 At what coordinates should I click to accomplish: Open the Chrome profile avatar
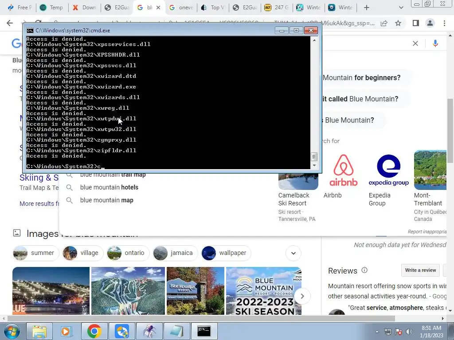tap(430, 23)
